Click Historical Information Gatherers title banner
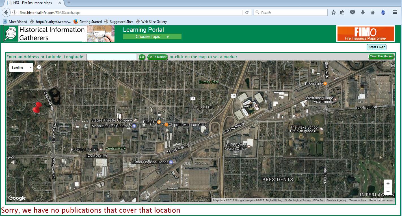The width and height of the screenshot is (402, 216). [52, 34]
